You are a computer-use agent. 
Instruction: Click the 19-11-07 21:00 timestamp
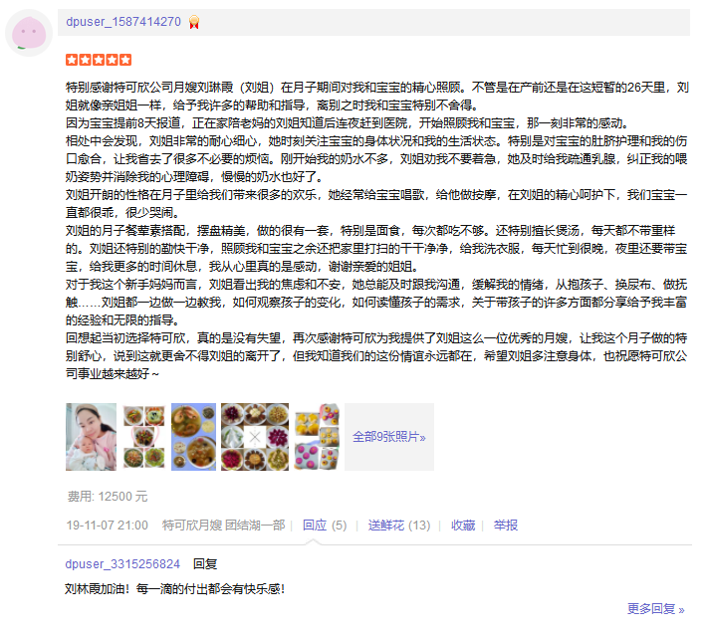(x=108, y=526)
